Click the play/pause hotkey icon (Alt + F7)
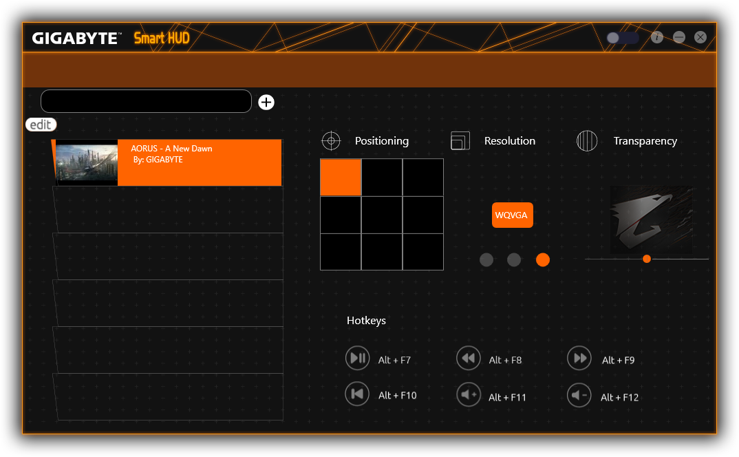This screenshot has height=457, width=739. (357, 358)
